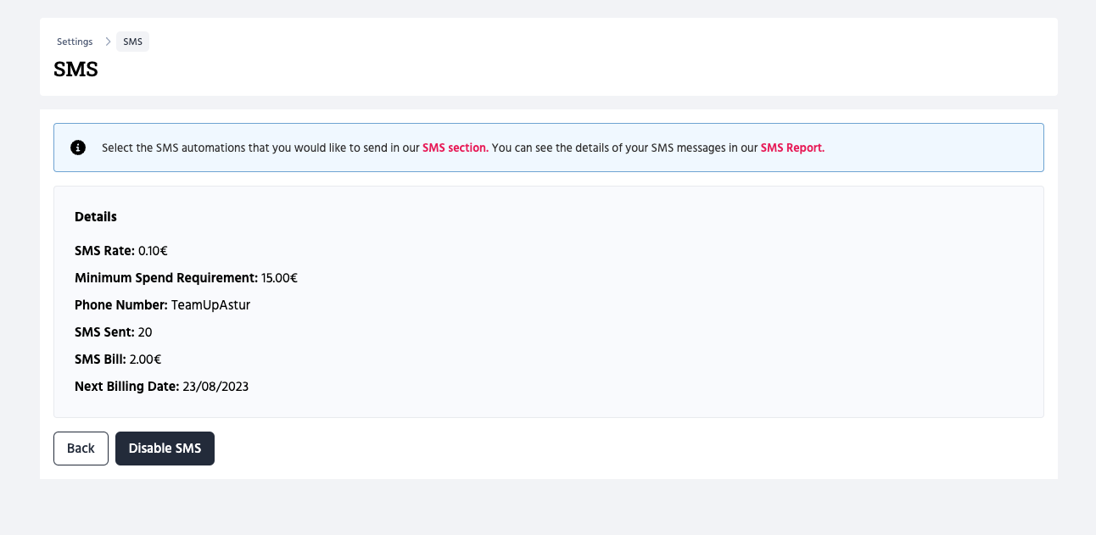
Task: Click the breadcrumb chevron separator
Action: click(x=108, y=42)
